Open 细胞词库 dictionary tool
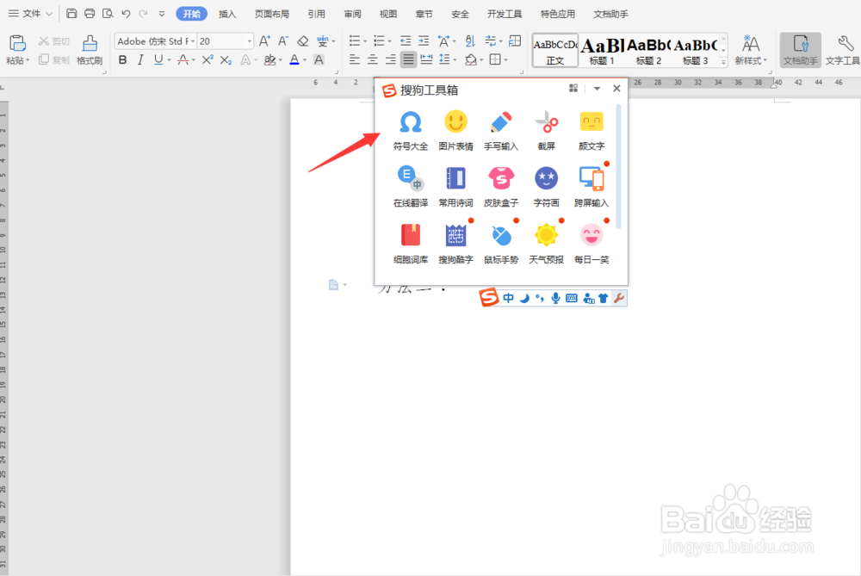Screen dimensions: 861x576 pyautogui.click(x=410, y=244)
